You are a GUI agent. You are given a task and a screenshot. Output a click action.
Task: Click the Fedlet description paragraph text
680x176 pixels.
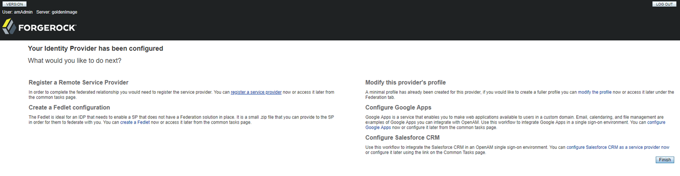click(x=181, y=120)
